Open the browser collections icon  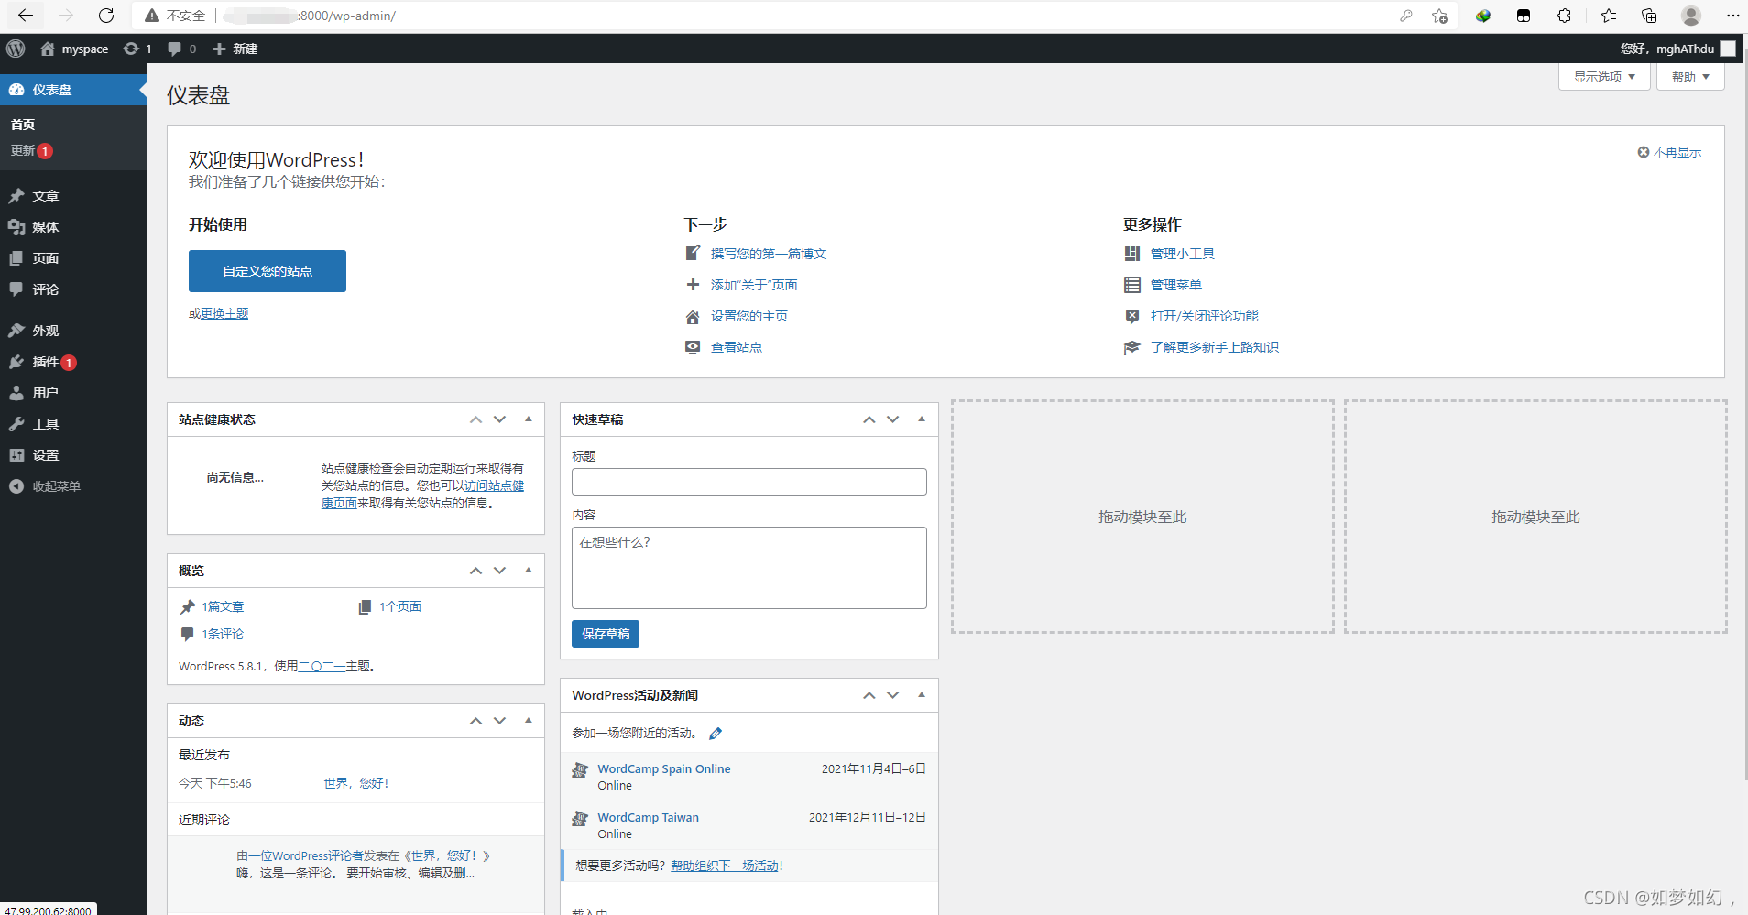1649,16
